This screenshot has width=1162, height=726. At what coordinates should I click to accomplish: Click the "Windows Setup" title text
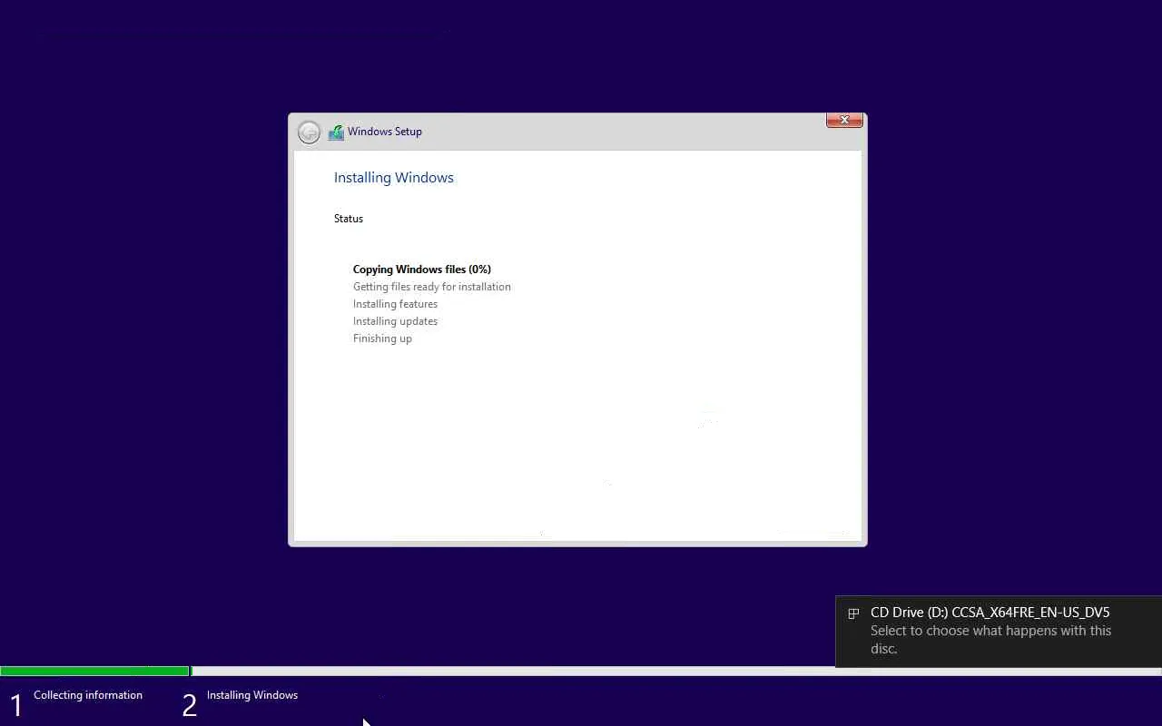(x=385, y=132)
